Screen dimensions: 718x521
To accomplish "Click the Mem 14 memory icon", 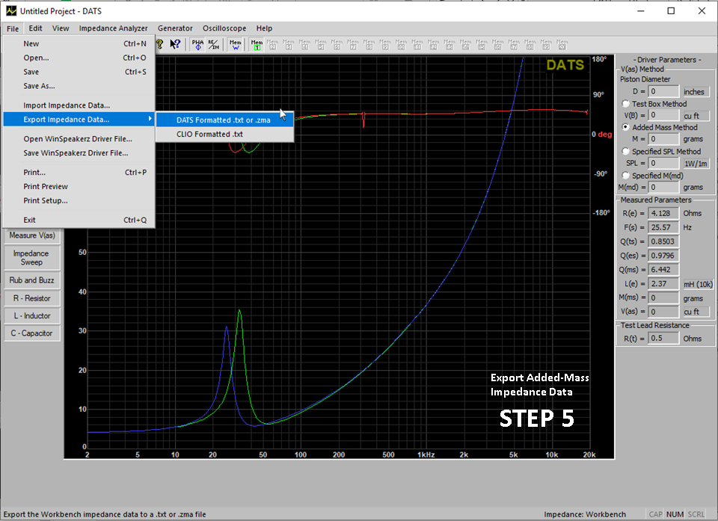I will pyautogui.click(x=466, y=44).
